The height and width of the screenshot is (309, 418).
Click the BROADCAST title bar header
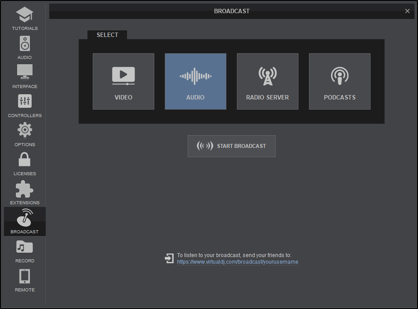click(x=232, y=11)
